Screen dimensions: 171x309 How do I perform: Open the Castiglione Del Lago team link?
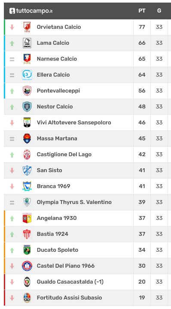(x=64, y=154)
